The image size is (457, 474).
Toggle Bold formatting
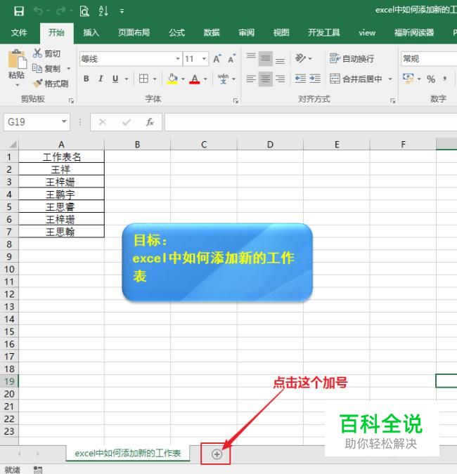pyautogui.click(x=86, y=79)
